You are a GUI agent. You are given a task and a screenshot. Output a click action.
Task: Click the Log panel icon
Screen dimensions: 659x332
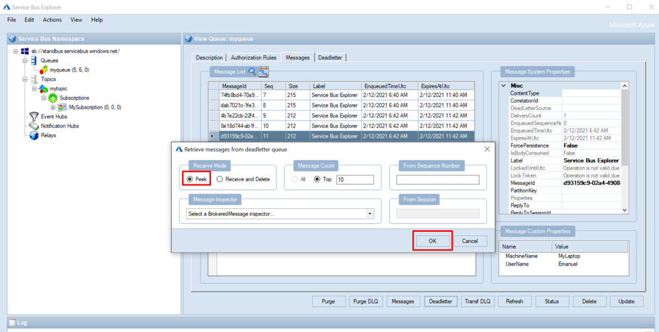coord(12,323)
